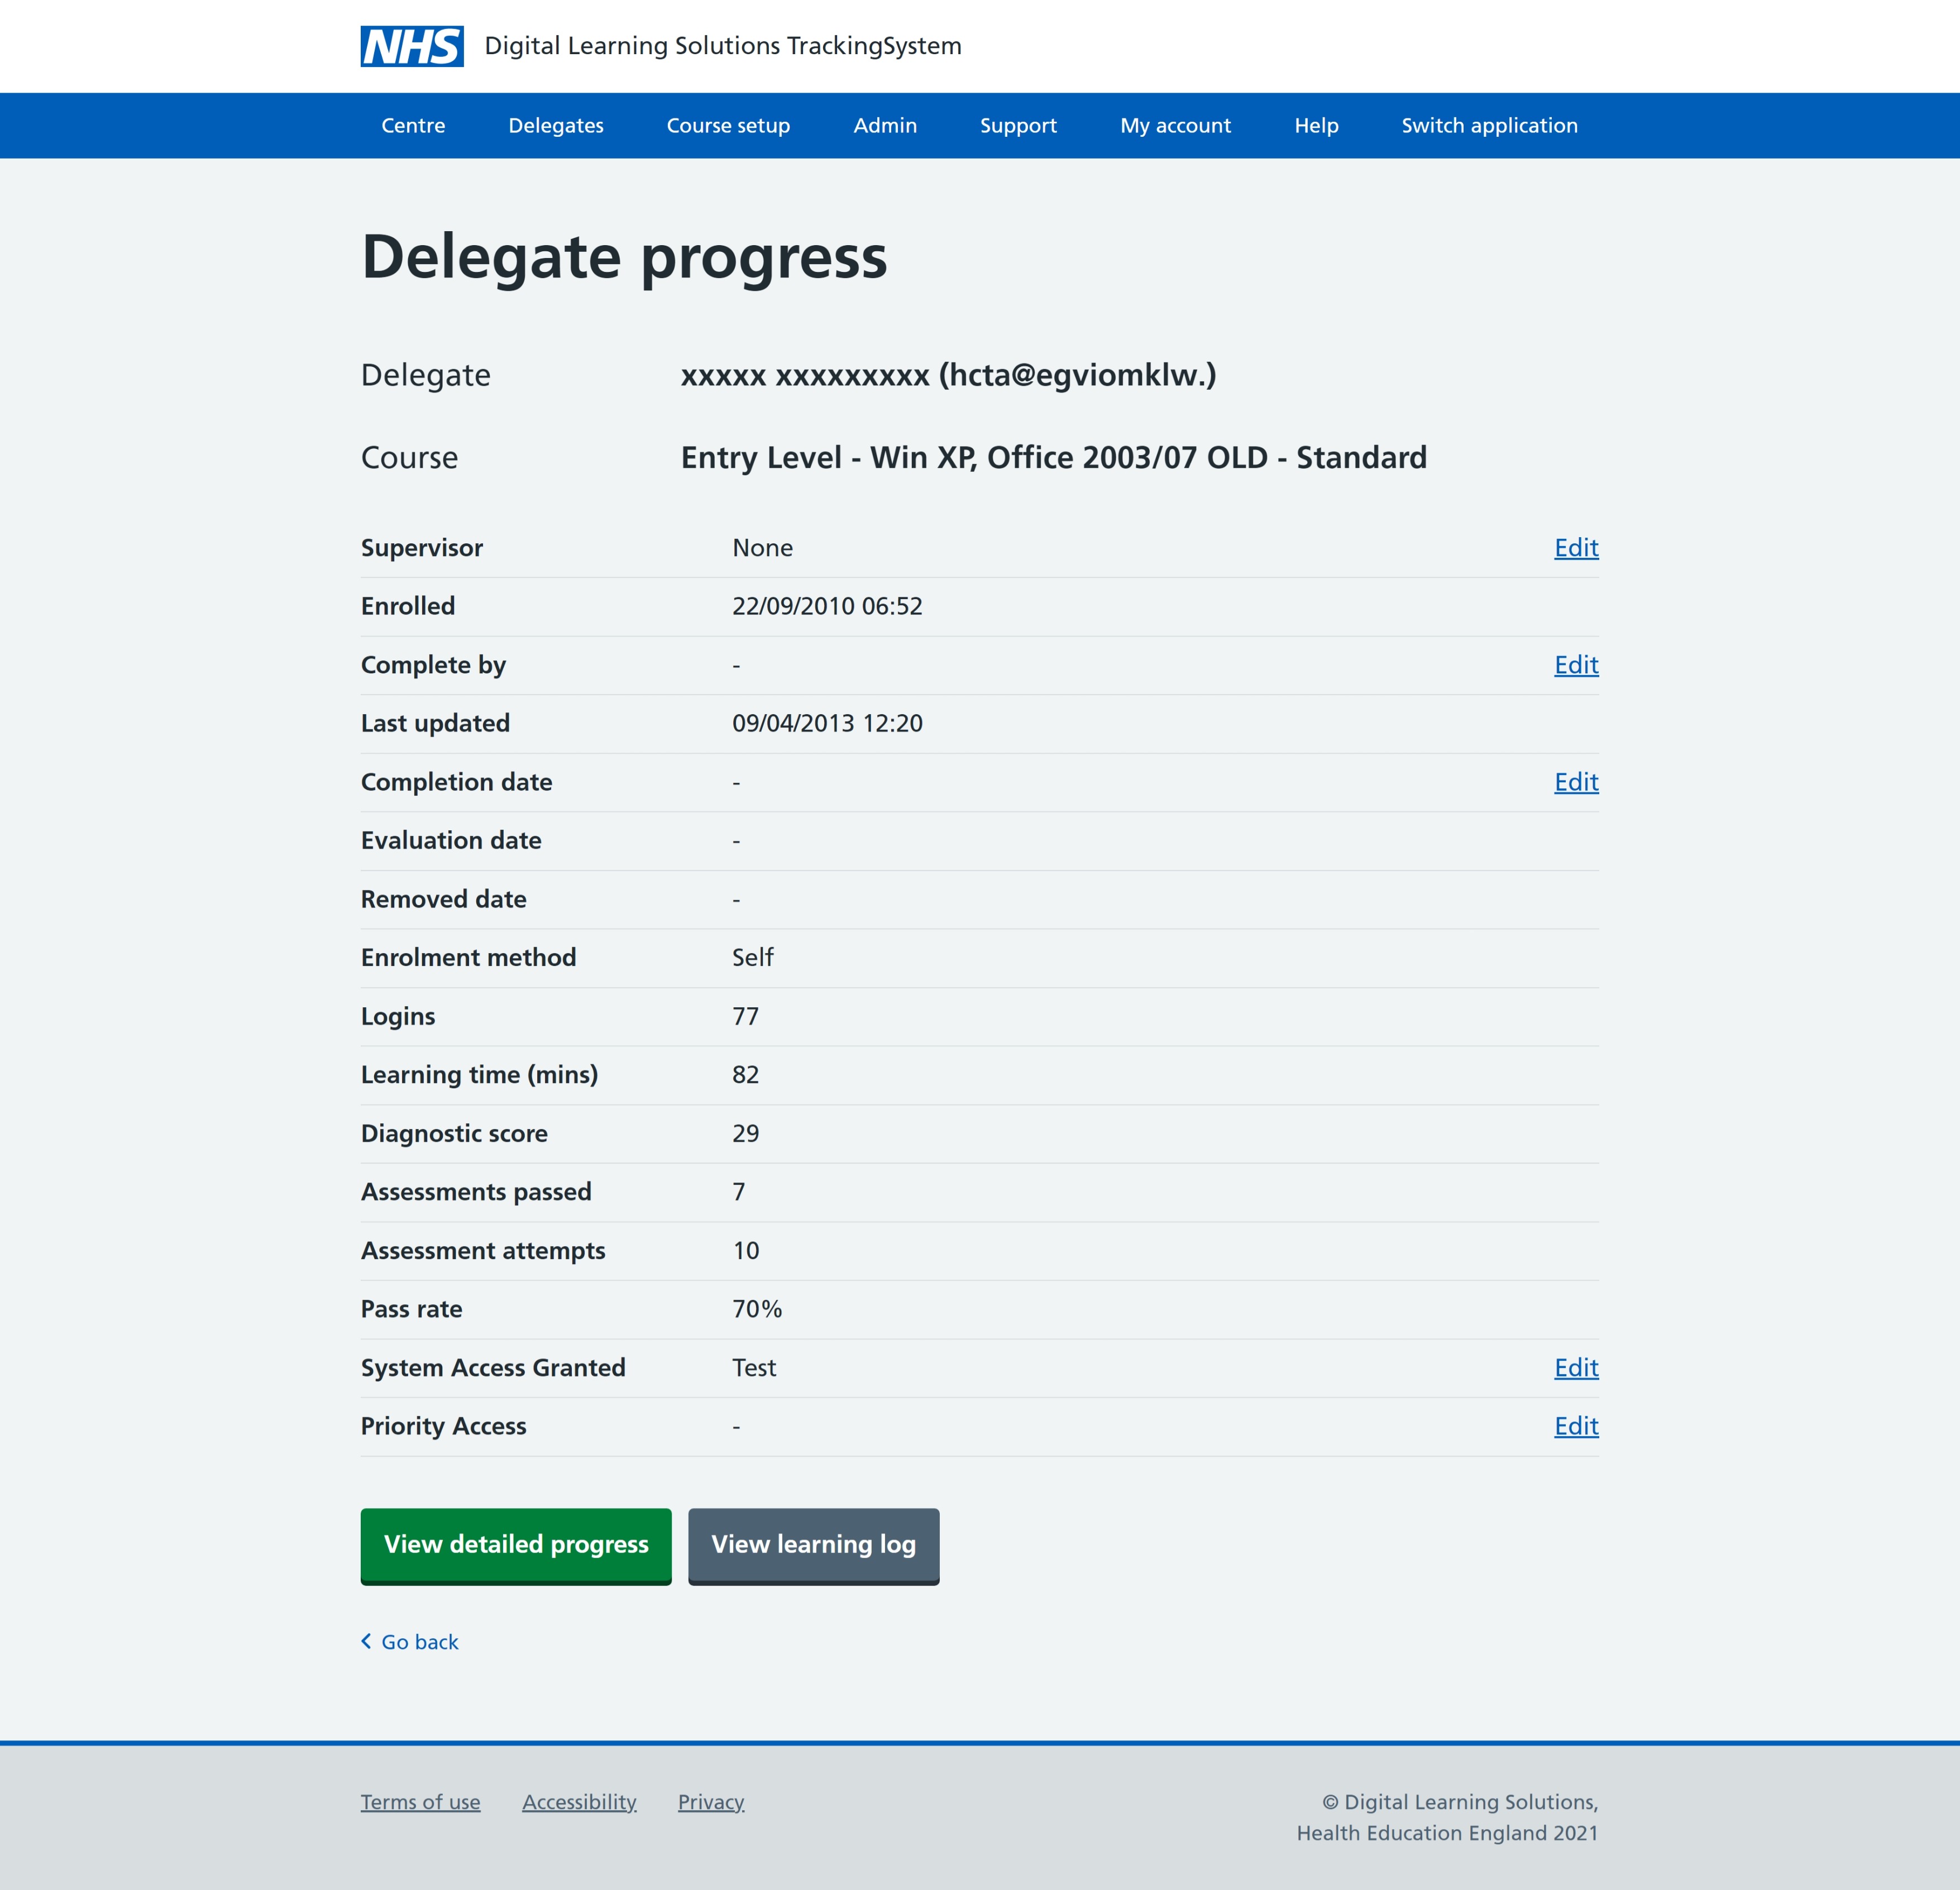
Task: Open the Support page
Action: (x=1018, y=125)
